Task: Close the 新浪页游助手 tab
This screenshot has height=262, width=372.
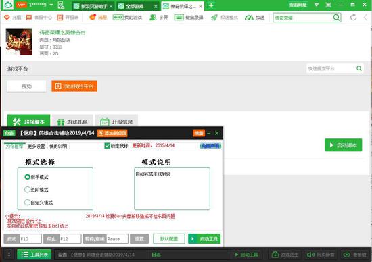Action: 111,7
